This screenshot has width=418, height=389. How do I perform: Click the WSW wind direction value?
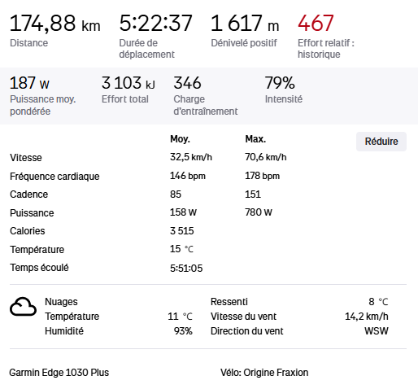tap(377, 331)
